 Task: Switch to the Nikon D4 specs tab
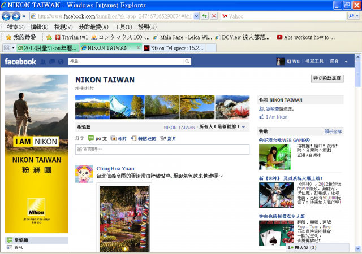tap(174, 48)
